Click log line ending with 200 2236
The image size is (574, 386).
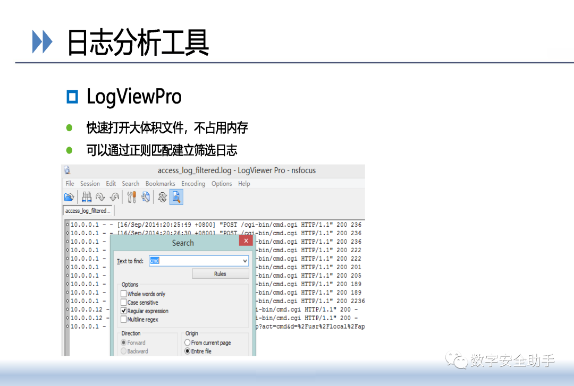tap(217, 301)
